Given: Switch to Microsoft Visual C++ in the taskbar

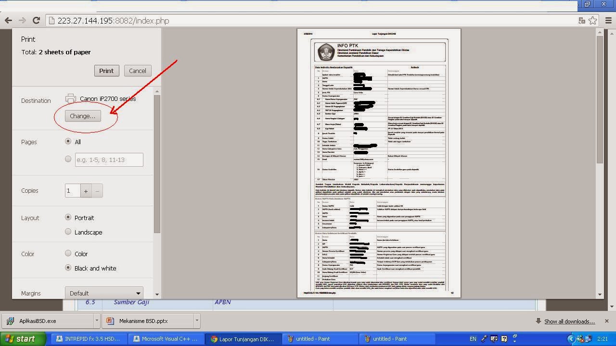Looking at the screenshot, I should (166, 339).
